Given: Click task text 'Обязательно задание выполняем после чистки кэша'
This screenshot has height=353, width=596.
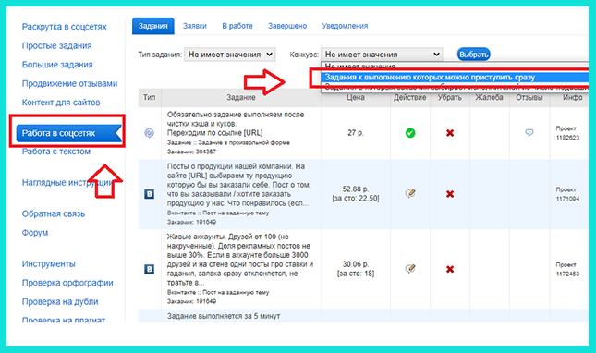Looking at the screenshot, I should 236,119.
